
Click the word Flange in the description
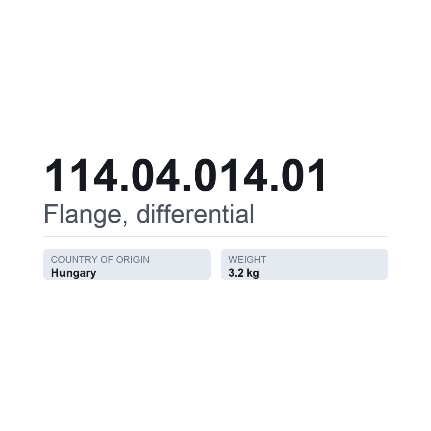click(82, 215)
